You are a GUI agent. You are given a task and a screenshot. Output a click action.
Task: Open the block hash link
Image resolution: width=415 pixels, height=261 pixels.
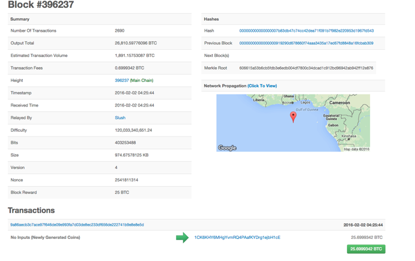306,31
